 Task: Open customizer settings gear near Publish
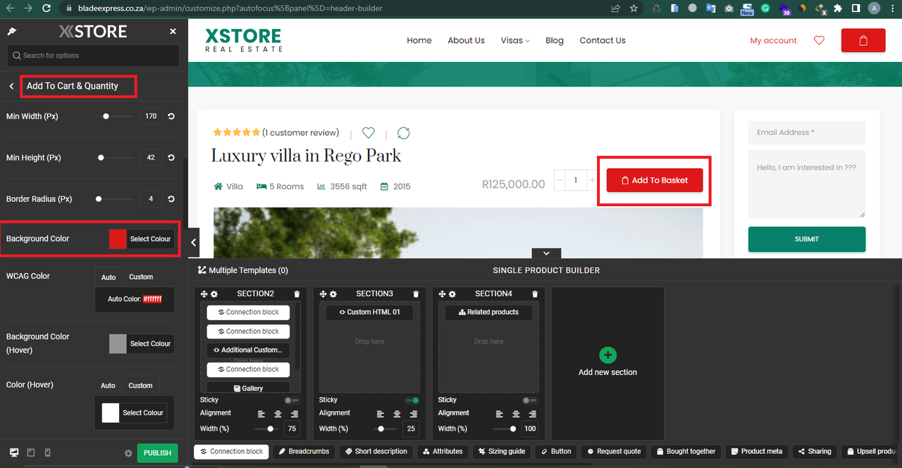point(128,453)
